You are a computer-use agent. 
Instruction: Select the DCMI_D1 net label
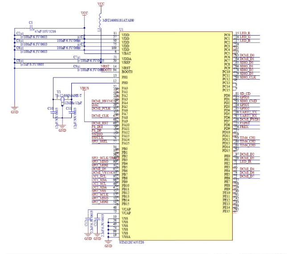[x=247, y=59]
